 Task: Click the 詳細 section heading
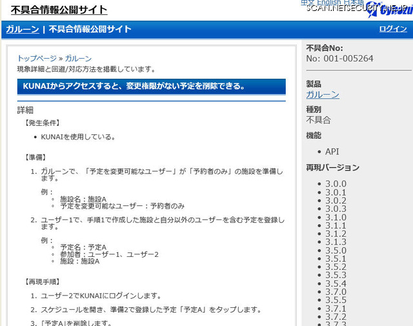pyautogui.click(x=25, y=110)
